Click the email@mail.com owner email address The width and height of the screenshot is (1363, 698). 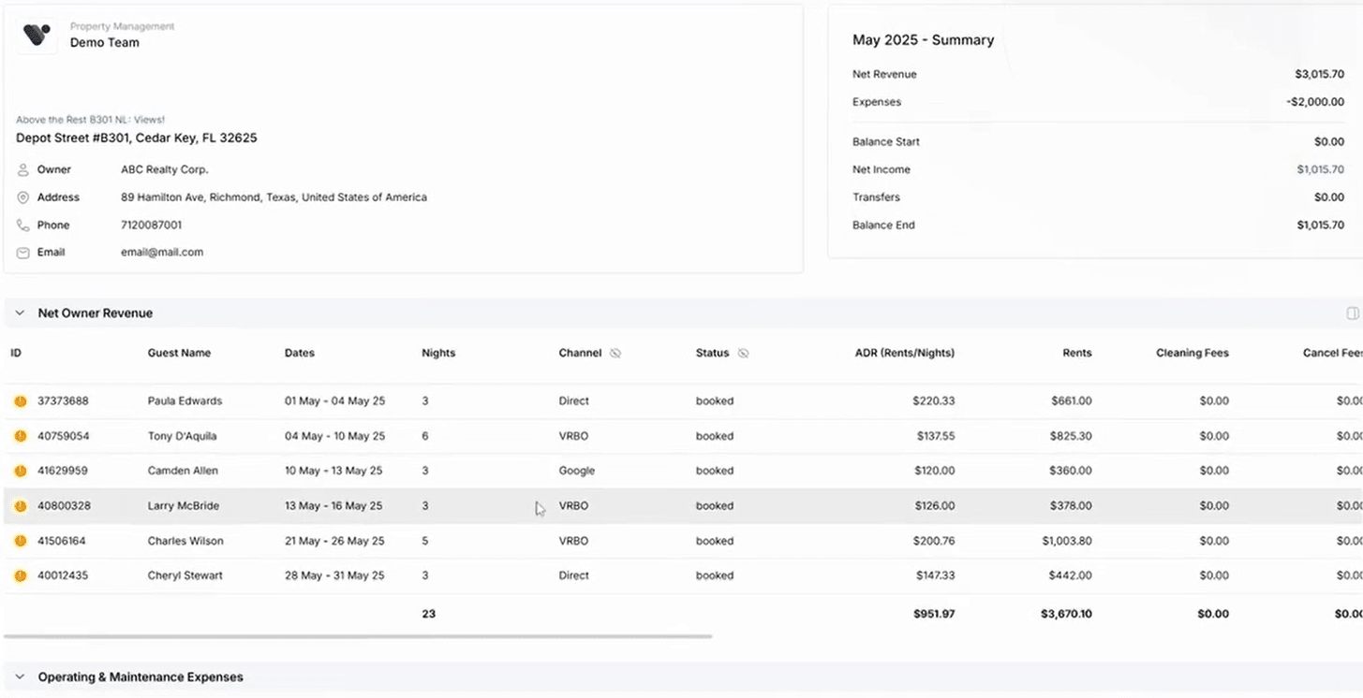pyautogui.click(x=161, y=253)
